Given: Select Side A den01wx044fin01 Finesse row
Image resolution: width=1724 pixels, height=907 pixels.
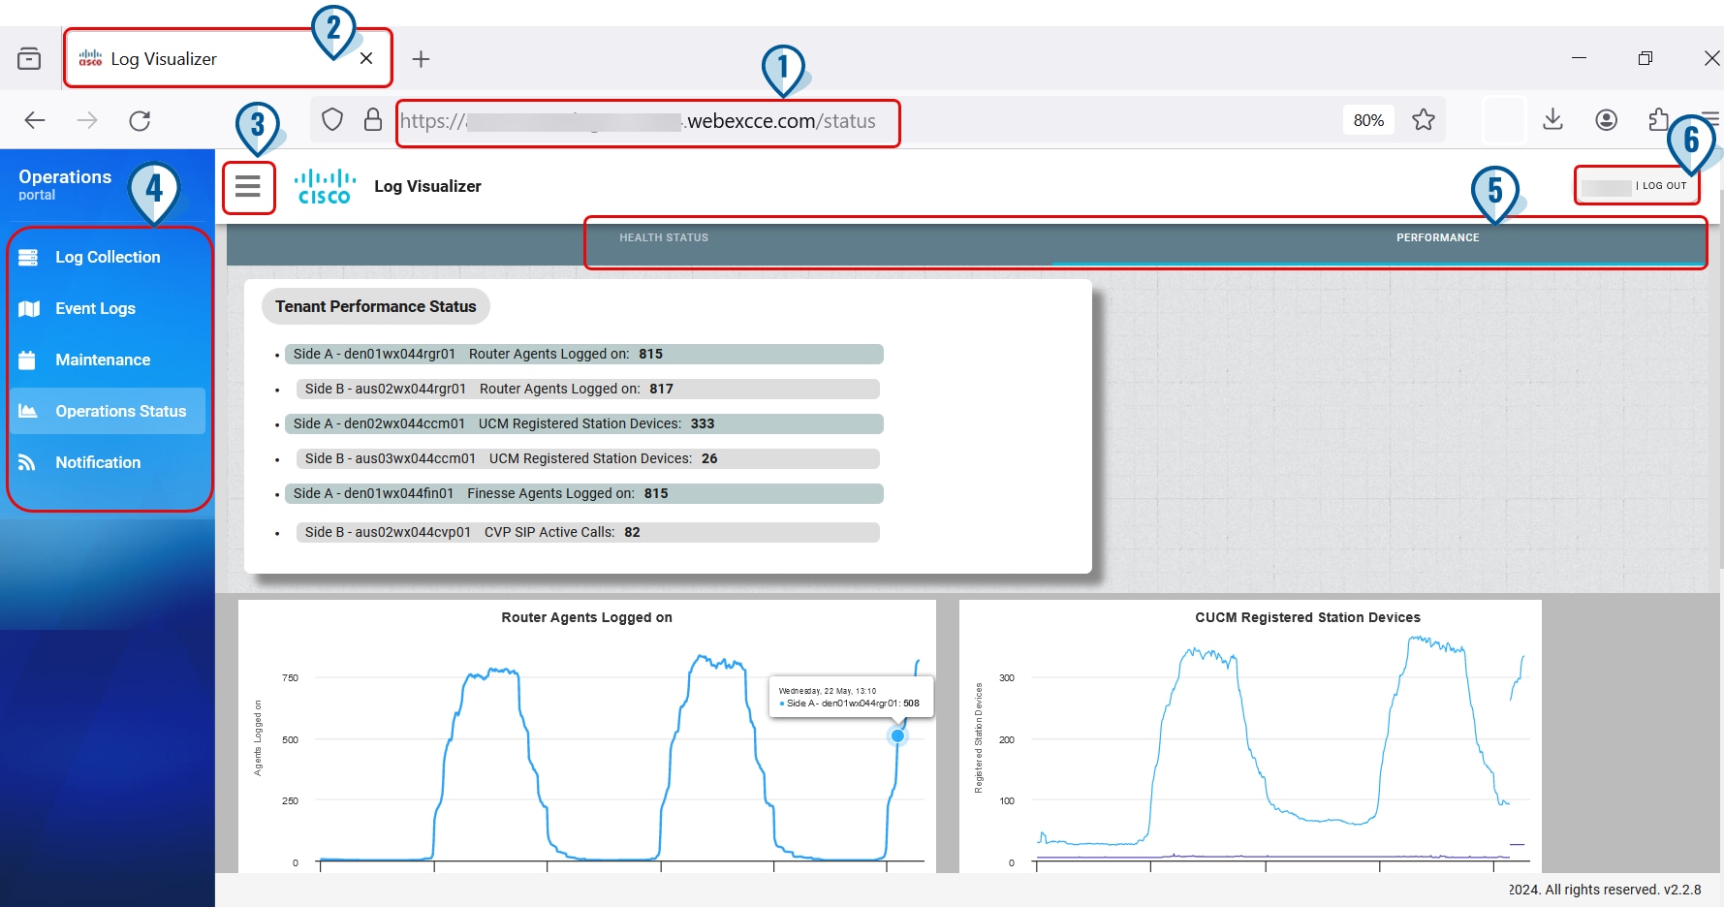Looking at the screenshot, I should [x=584, y=493].
